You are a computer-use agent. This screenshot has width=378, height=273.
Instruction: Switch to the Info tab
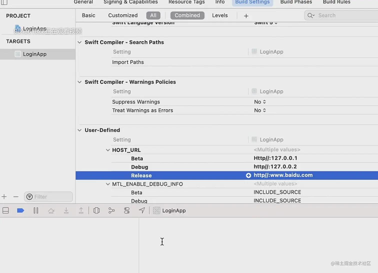click(220, 2)
